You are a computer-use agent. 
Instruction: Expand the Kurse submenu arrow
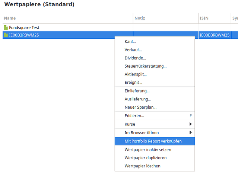click(x=191, y=124)
